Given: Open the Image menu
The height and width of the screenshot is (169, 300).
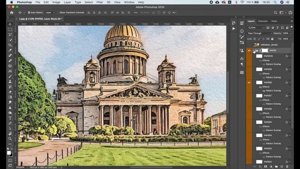Looking at the screenshot, I should tap(56, 2).
